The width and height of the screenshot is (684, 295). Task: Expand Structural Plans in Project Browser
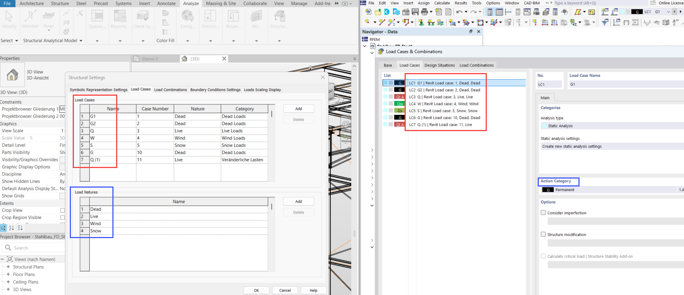[8, 267]
